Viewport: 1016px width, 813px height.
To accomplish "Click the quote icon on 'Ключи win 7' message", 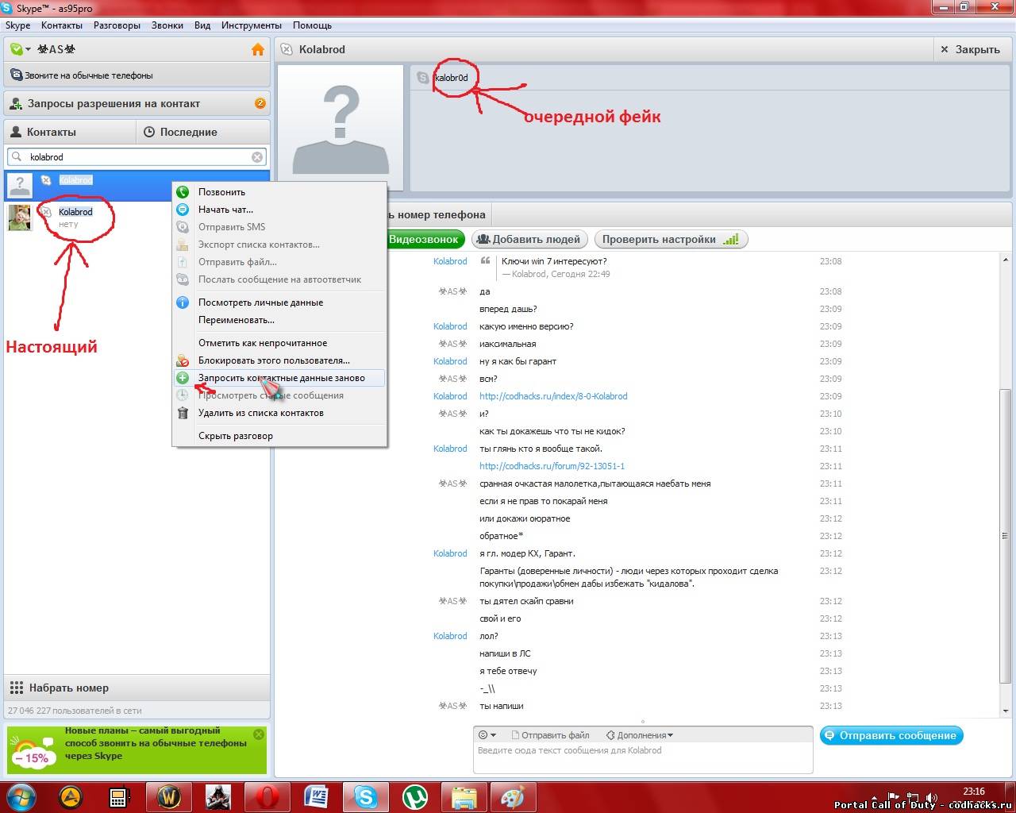I will point(485,261).
